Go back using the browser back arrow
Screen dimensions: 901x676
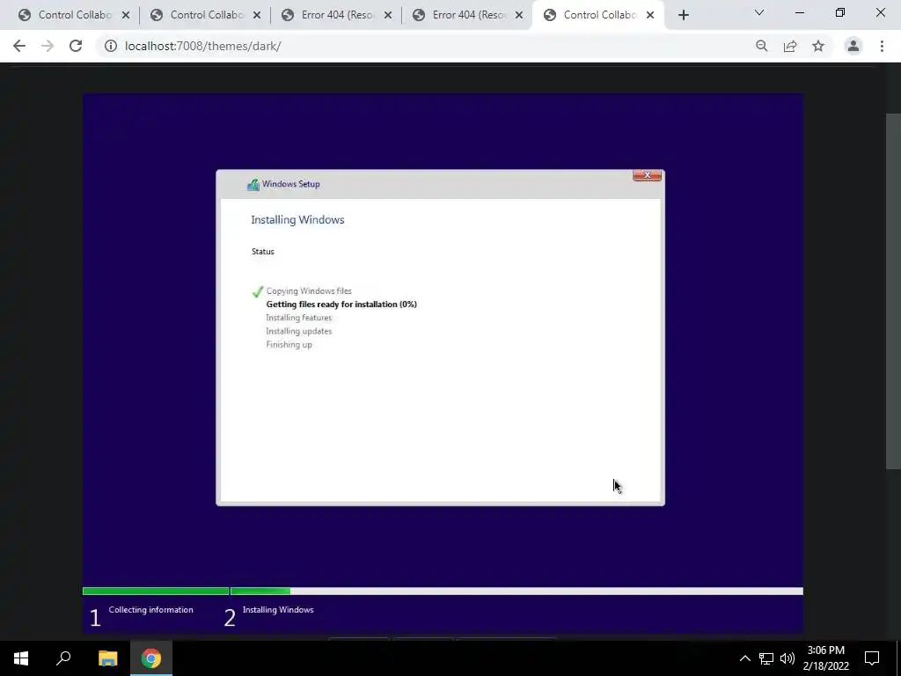(19, 46)
